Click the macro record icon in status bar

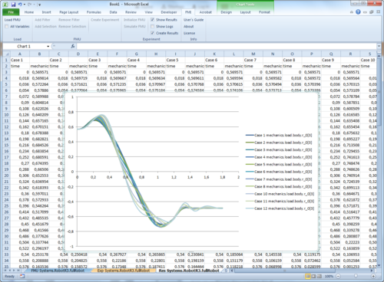(22, 276)
